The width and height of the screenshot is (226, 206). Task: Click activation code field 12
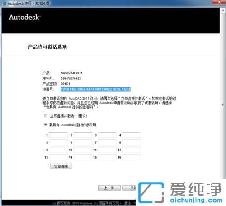coord(132,150)
